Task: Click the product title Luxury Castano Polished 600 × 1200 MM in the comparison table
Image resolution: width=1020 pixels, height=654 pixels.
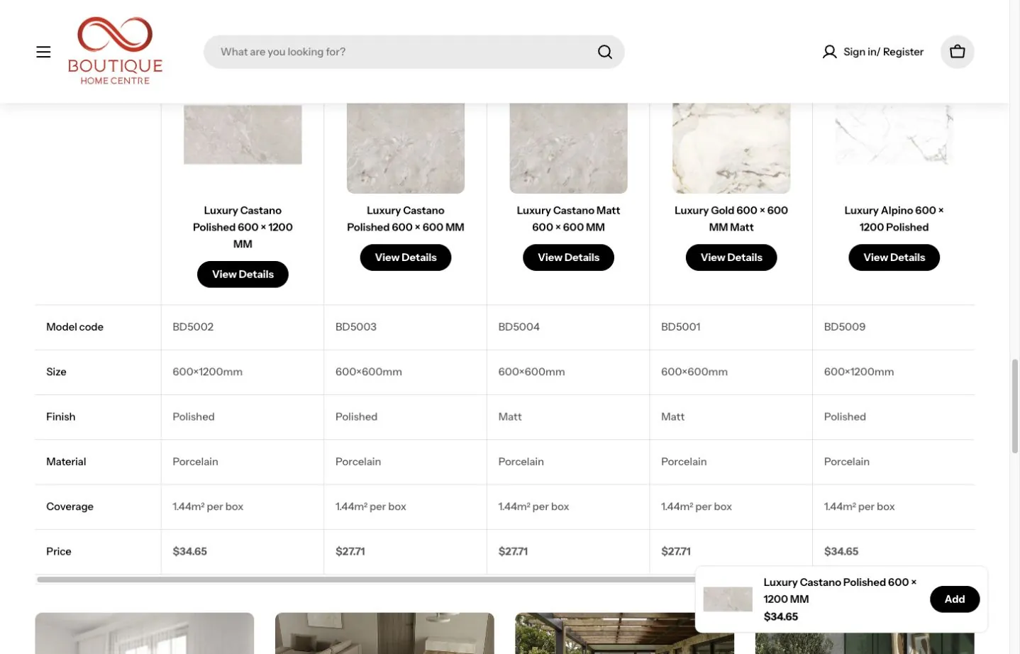Action: (243, 227)
